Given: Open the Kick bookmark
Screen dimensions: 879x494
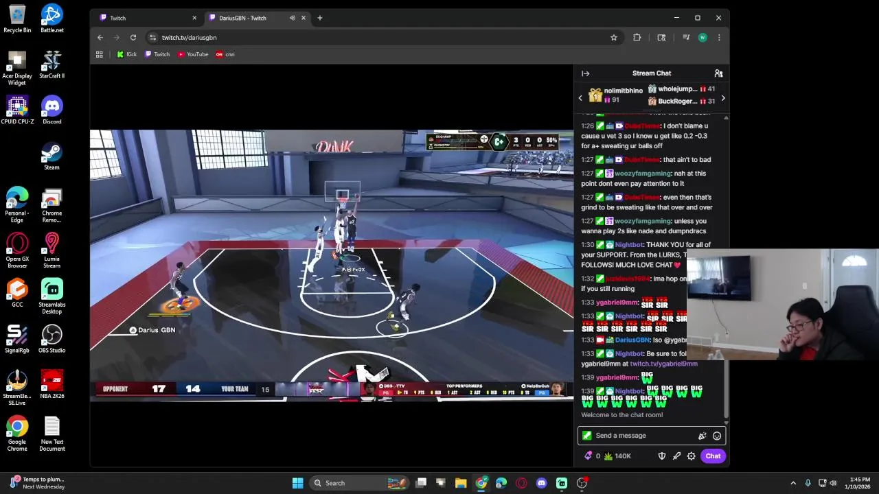Looking at the screenshot, I should point(127,54).
